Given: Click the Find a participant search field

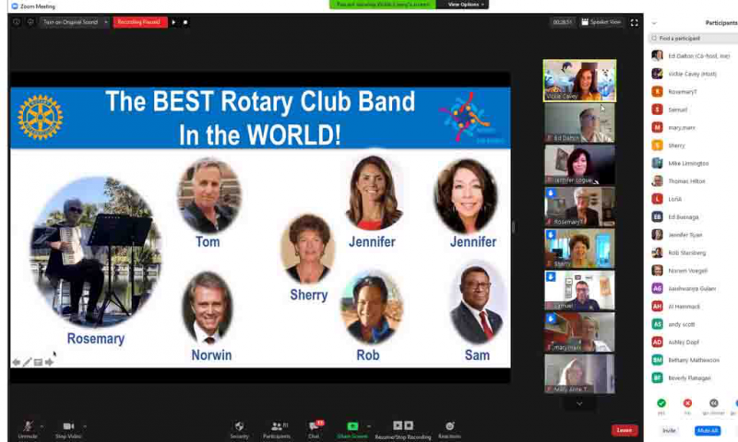Looking at the screenshot, I should 695,38.
